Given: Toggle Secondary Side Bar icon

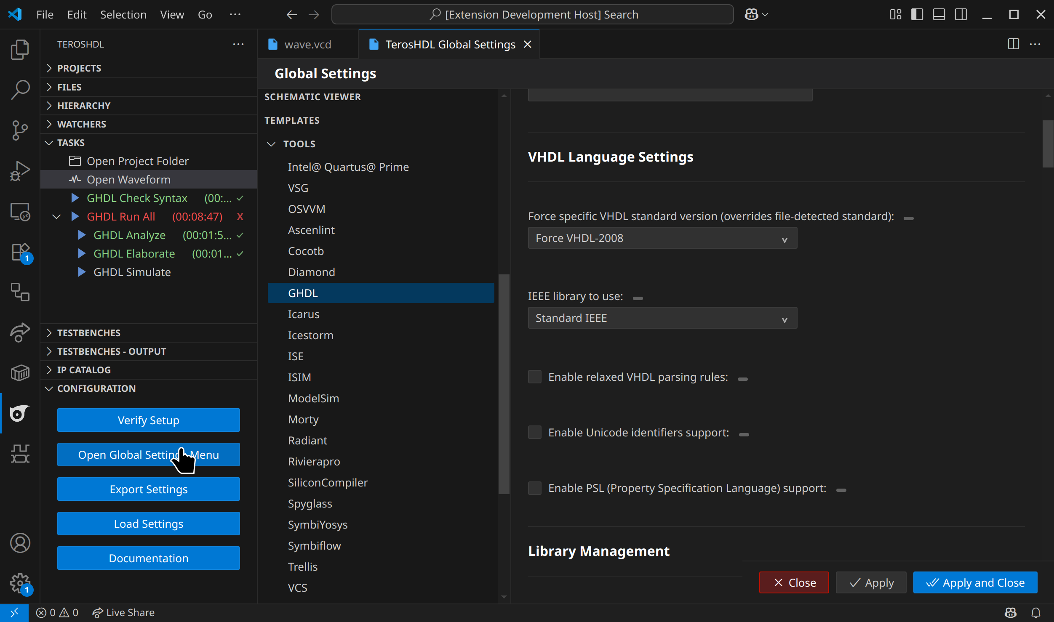Looking at the screenshot, I should 961,15.
